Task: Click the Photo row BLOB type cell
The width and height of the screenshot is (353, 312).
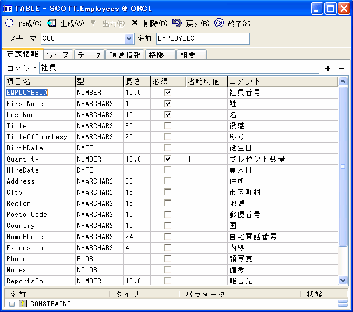Action: 100,259
